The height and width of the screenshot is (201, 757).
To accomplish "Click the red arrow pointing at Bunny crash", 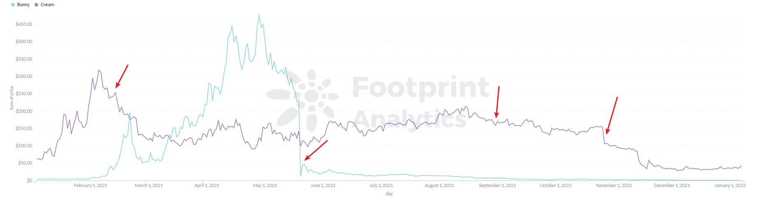I will click(316, 150).
